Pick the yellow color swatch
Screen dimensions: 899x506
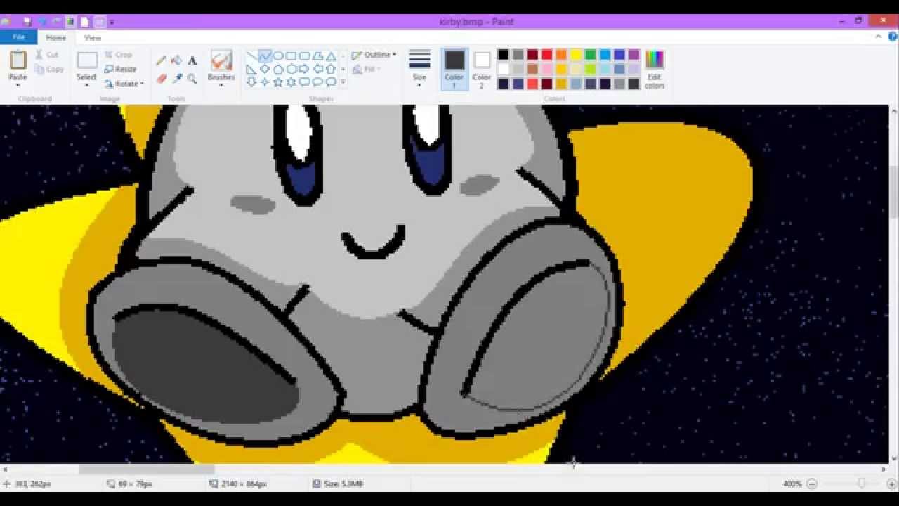point(576,55)
